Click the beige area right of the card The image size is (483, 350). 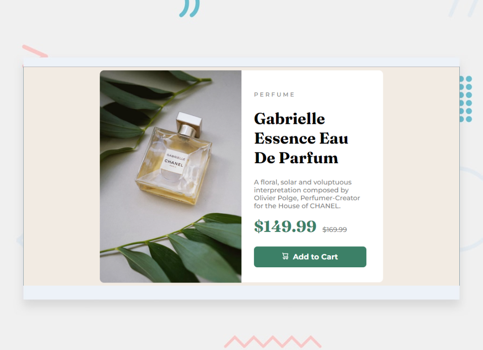pos(421,177)
